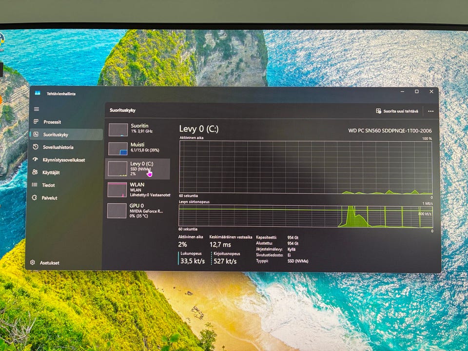Select Suorituskyky sidebar icon

click(x=36, y=135)
